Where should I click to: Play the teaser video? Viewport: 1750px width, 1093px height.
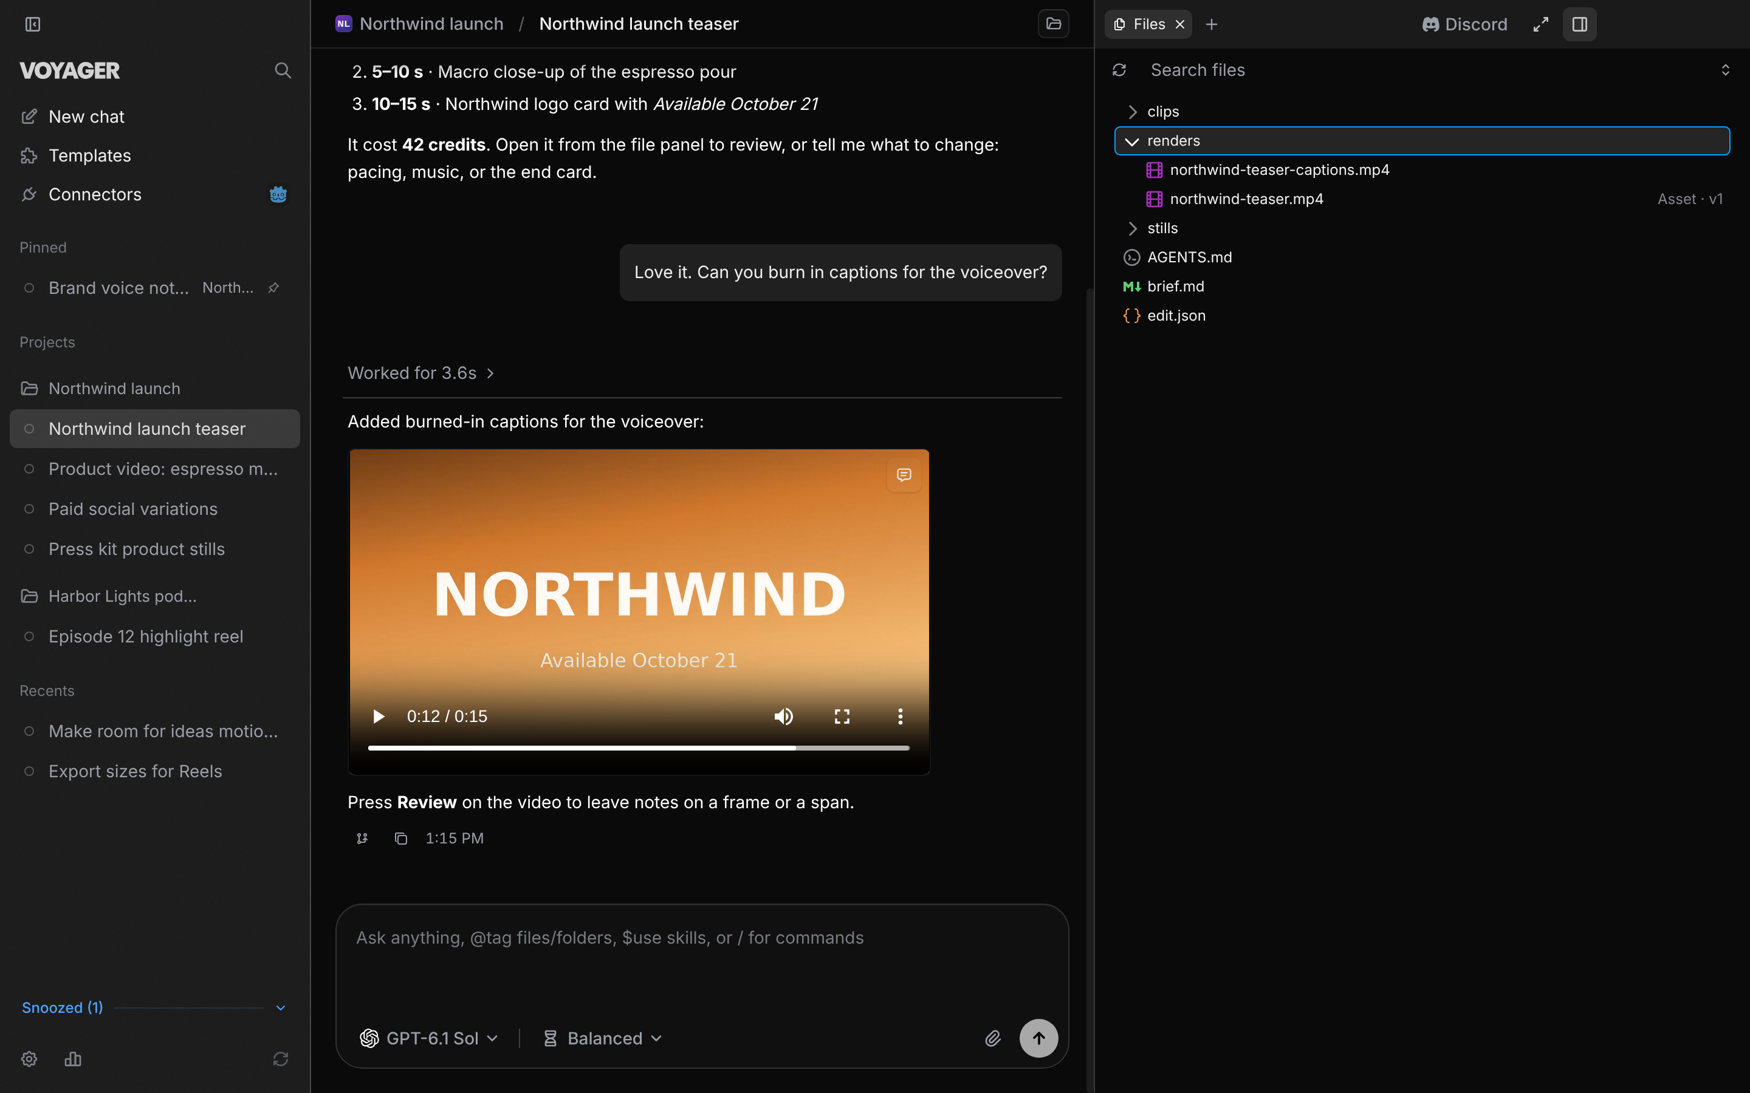(x=378, y=717)
